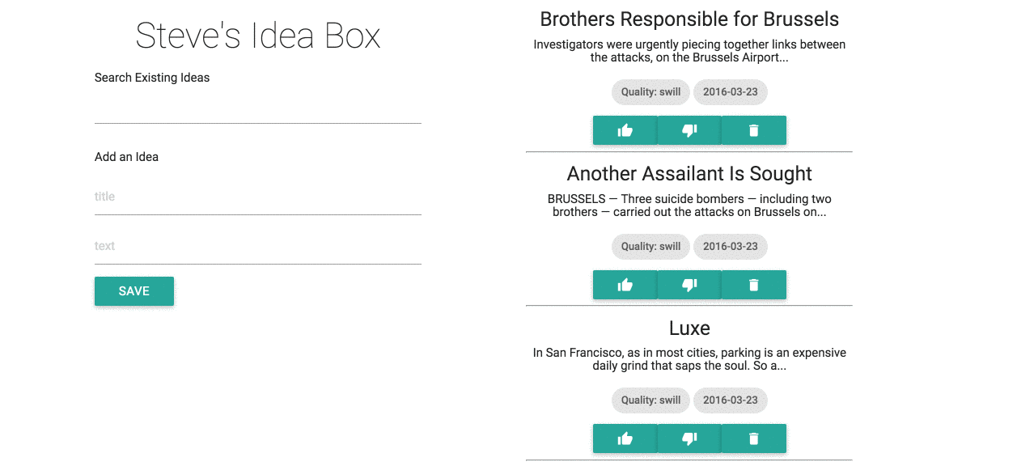Screen dimensions: 1034x466
Task: Delete the Luxe idea using its trash icon
Action: point(753,438)
